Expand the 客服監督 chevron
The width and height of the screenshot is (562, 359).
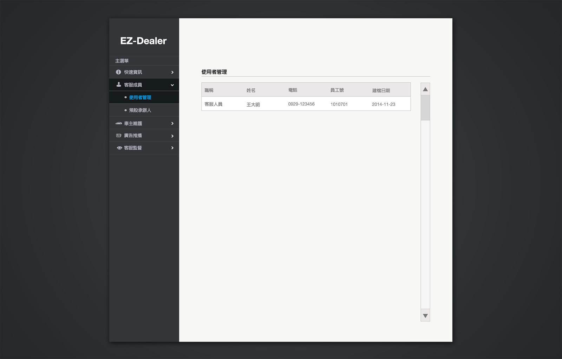pyautogui.click(x=172, y=148)
